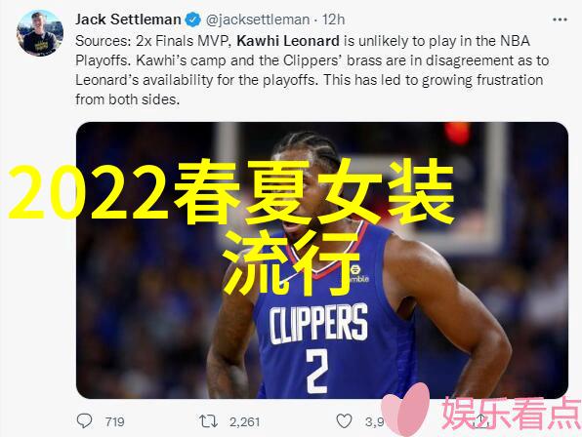582x437 pixels.
Task: Click the reply speech bubble icon
Action: click(84, 421)
